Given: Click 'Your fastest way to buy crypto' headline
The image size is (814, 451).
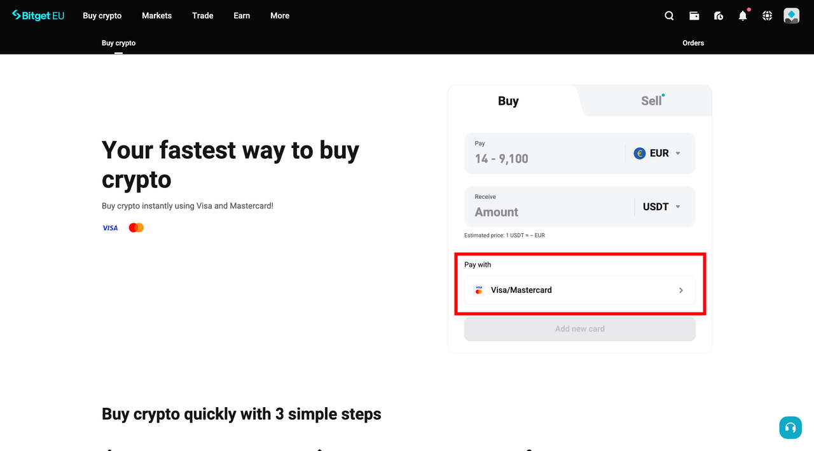Looking at the screenshot, I should (x=231, y=165).
